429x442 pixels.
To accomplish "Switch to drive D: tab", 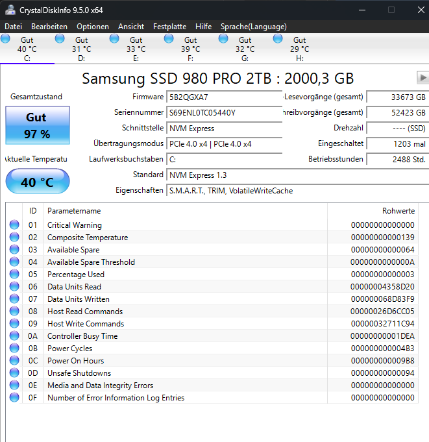I will click(82, 49).
